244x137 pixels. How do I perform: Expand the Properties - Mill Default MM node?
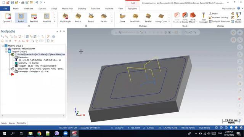tap(6, 49)
